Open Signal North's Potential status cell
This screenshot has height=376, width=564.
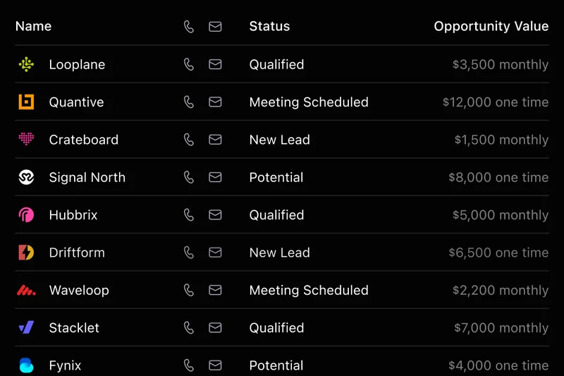(x=276, y=177)
